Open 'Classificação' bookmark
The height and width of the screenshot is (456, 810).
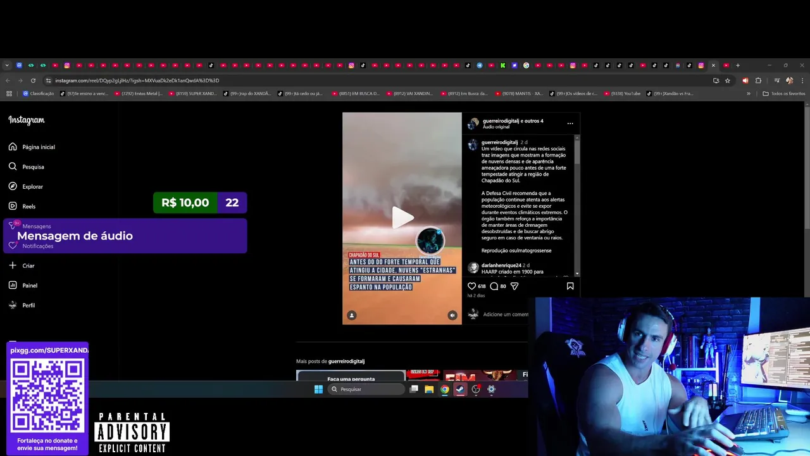click(x=39, y=94)
